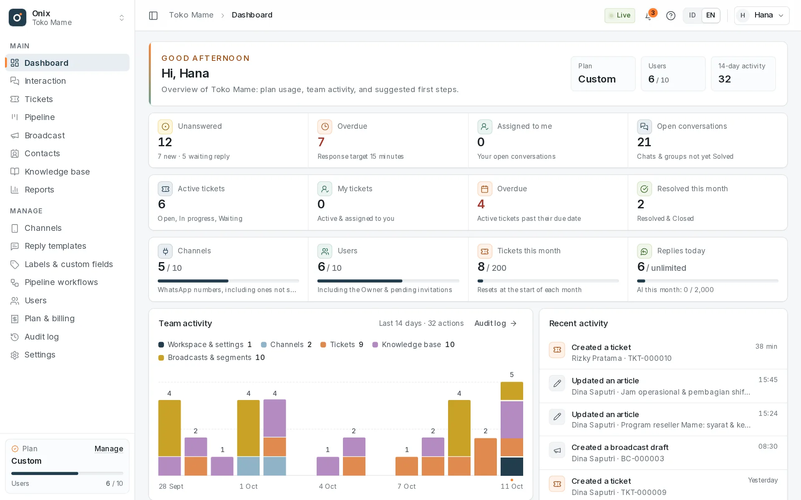This screenshot has width=801, height=500.
Task: Open the notifications bell
Action: pyautogui.click(x=649, y=16)
